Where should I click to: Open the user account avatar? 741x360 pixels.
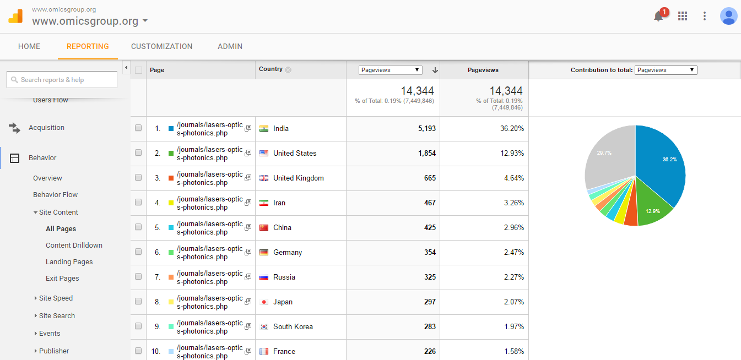728,16
